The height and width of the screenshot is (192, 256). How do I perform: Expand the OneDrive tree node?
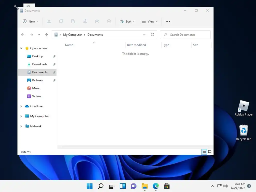[x=21, y=106]
